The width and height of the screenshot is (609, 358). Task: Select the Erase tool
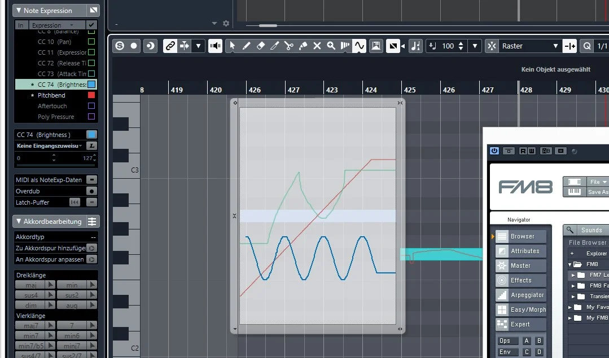[261, 46]
